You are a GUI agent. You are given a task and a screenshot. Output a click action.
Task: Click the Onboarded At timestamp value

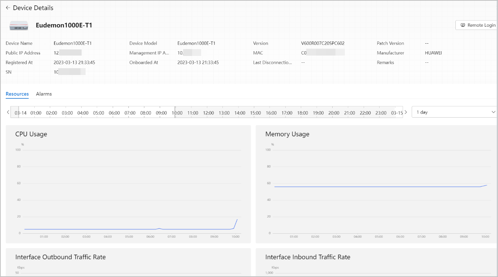(x=198, y=62)
